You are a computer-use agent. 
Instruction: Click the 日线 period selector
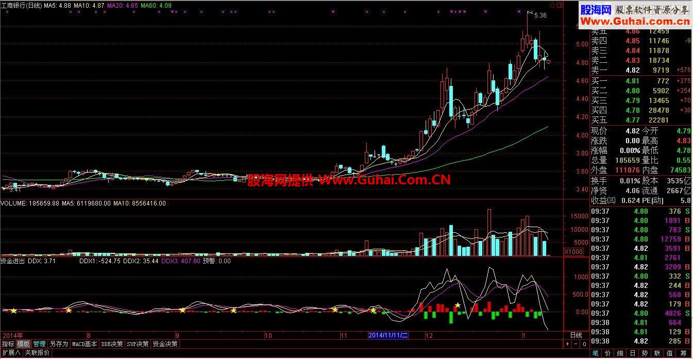(576, 335)
